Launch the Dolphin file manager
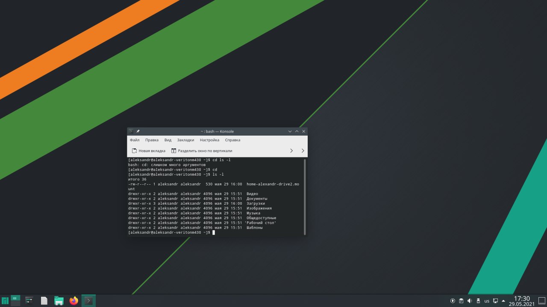547x307 pixels. click(59, 301)
